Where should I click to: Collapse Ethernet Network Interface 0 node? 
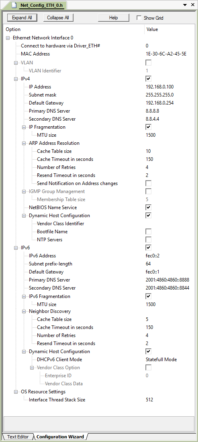(x=8, y=38)
